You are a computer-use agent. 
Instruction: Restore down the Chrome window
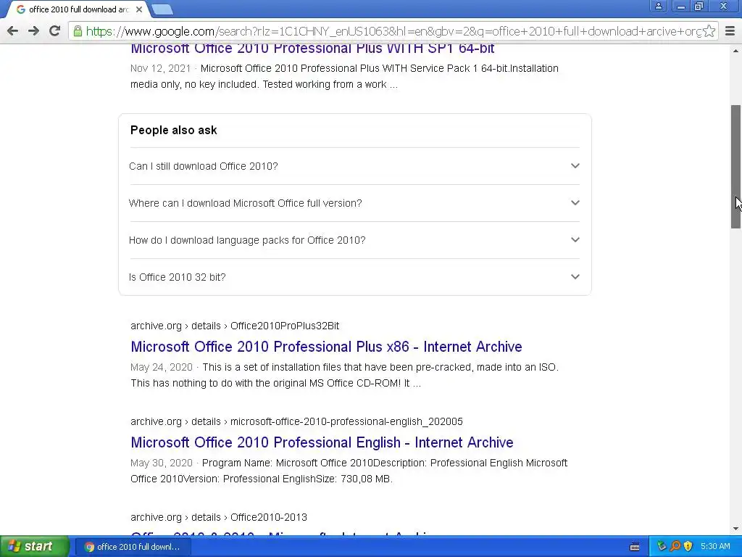(x=699, y=6)
